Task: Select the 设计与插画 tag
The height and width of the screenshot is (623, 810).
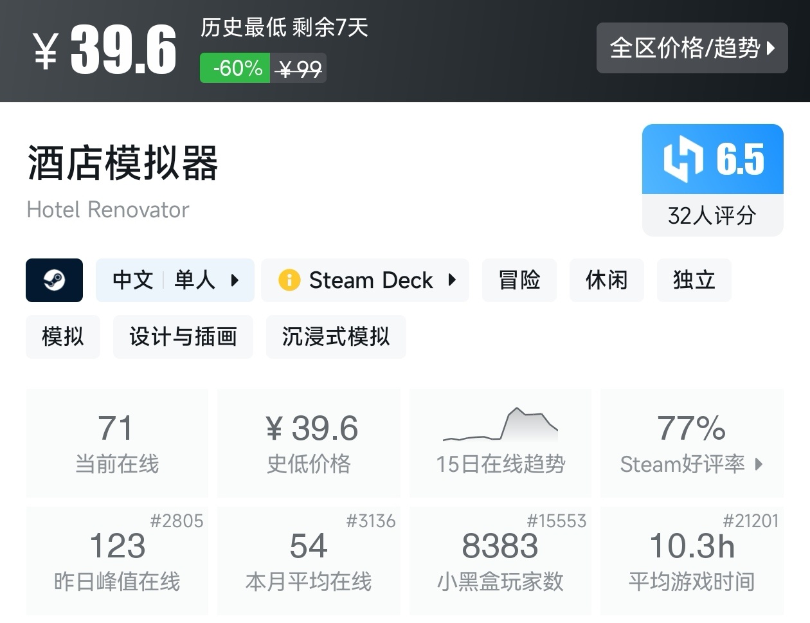Action: (183, 337)
